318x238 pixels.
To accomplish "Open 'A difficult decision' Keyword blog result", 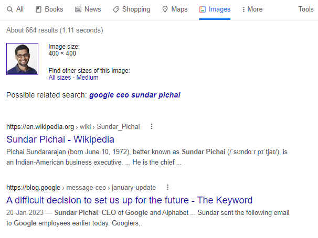I will click(129, 200).
